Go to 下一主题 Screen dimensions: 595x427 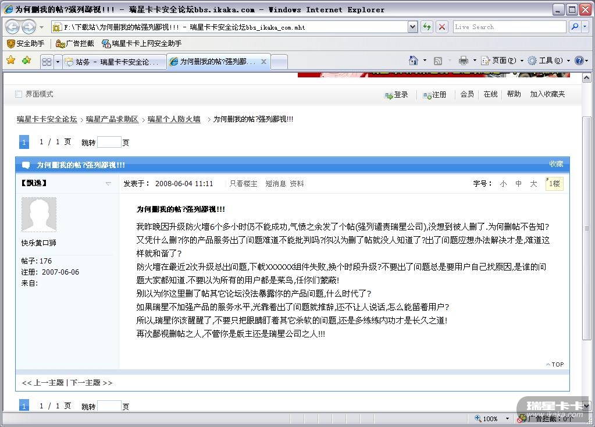tap(85, 383)
